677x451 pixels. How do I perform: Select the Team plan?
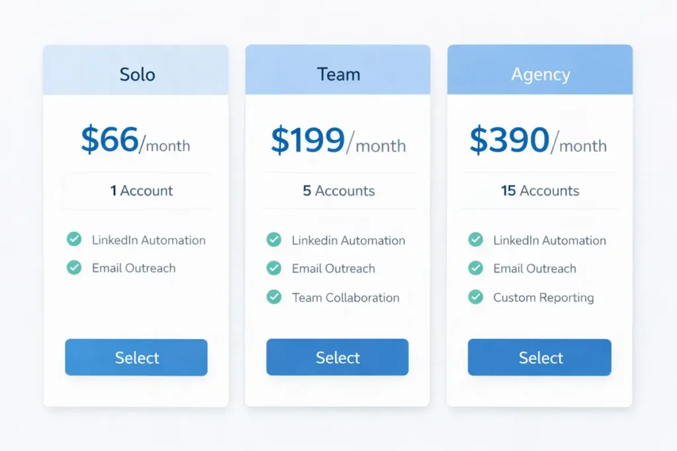pyautogui.click(x=337, y=357)
